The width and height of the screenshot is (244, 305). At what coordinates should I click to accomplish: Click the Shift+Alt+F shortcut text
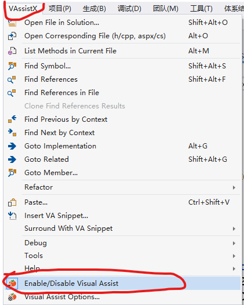(x=207, y=79)
